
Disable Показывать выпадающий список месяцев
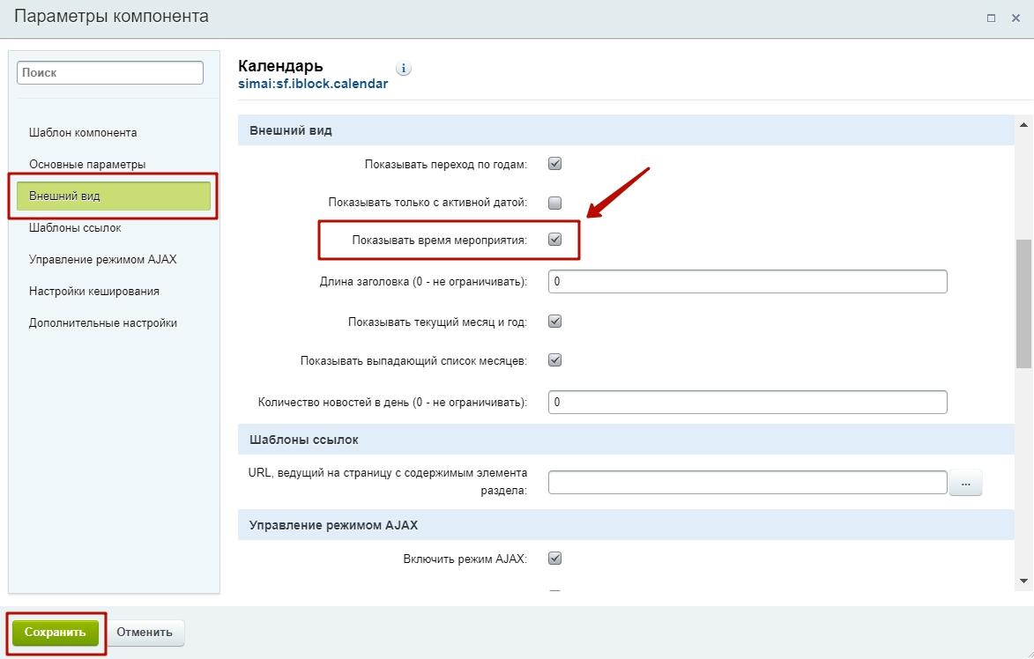(x=555, y=359)
